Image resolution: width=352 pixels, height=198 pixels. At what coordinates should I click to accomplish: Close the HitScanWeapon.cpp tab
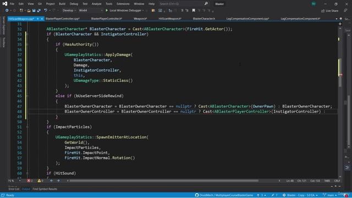click(42, 19)
